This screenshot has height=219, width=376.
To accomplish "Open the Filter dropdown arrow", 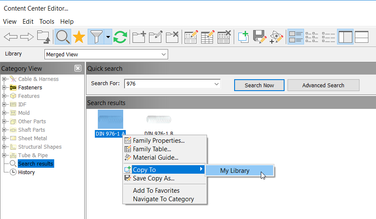I will point(108,37).
